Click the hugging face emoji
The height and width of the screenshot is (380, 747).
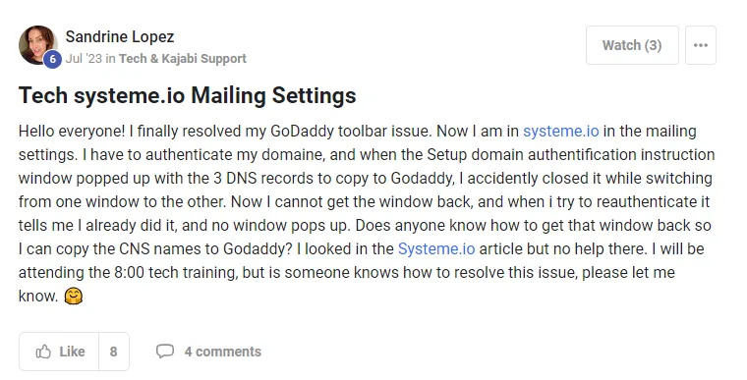[x=73, y=296]
